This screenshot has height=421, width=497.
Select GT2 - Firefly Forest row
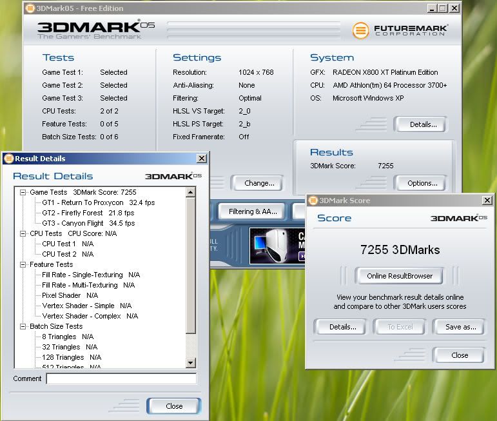[x=88, y=213]
